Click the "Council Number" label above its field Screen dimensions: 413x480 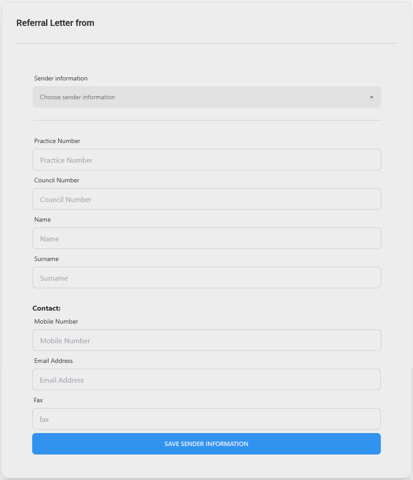click(57, 180)
